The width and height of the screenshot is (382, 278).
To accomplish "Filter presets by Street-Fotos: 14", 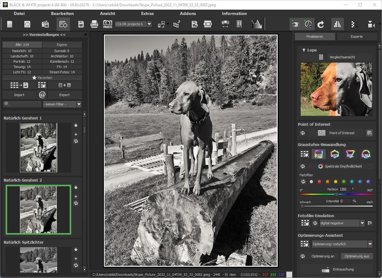I will point(62,72).
